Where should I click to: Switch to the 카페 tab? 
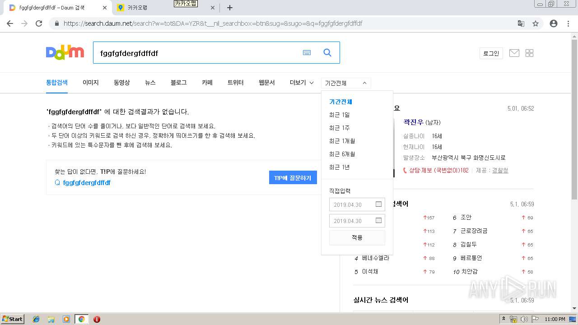click(207, 83)
